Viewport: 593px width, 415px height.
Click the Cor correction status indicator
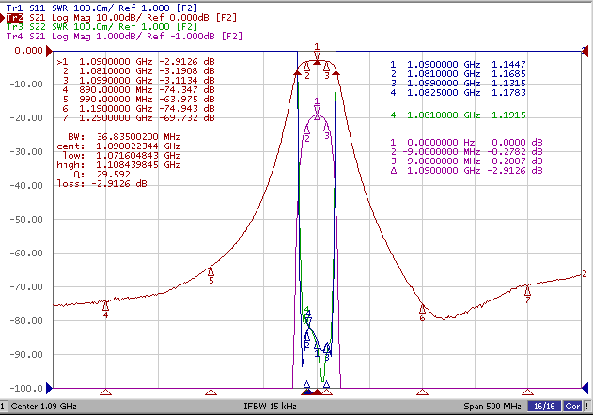[572, 407]
